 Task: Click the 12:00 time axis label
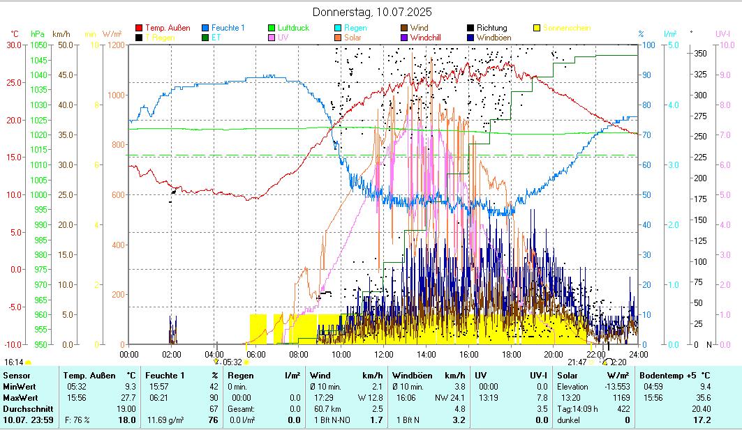(383, 354)
